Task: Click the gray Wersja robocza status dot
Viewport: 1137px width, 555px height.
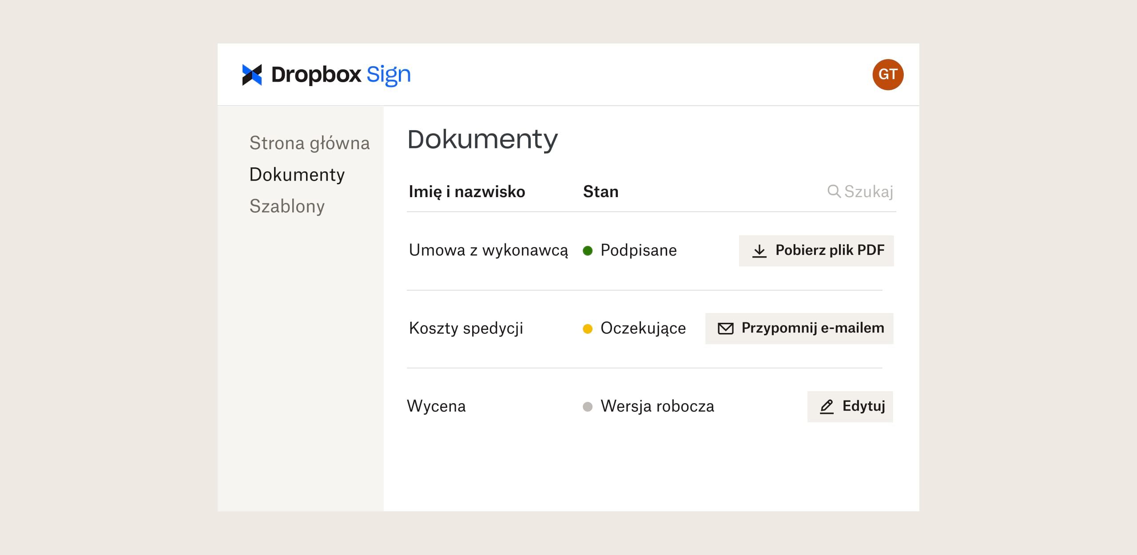Action: 588,407
